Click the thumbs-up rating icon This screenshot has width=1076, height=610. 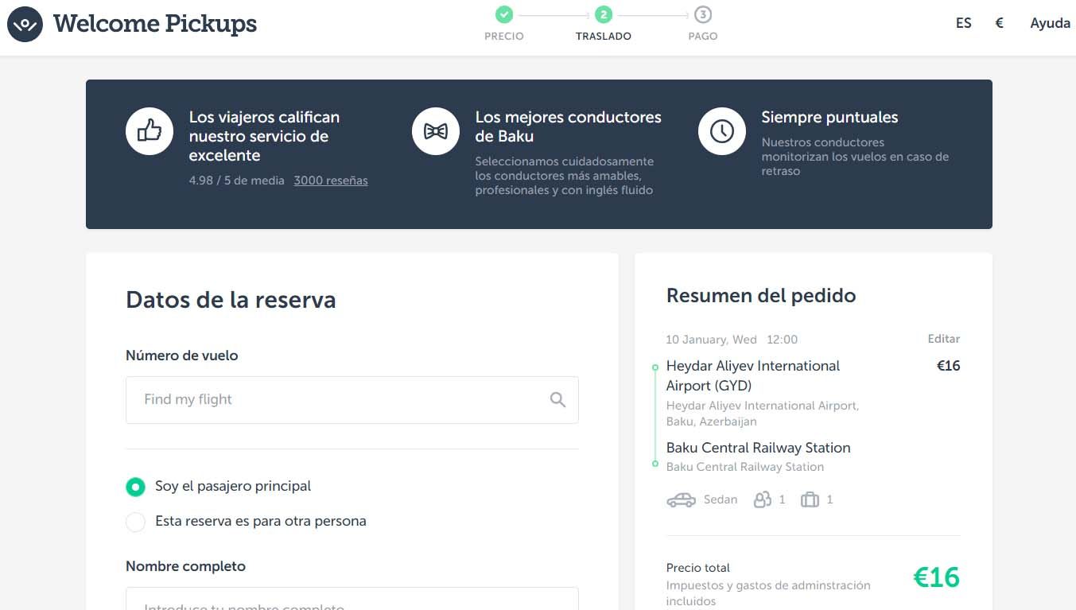click(x=150, y=131)
